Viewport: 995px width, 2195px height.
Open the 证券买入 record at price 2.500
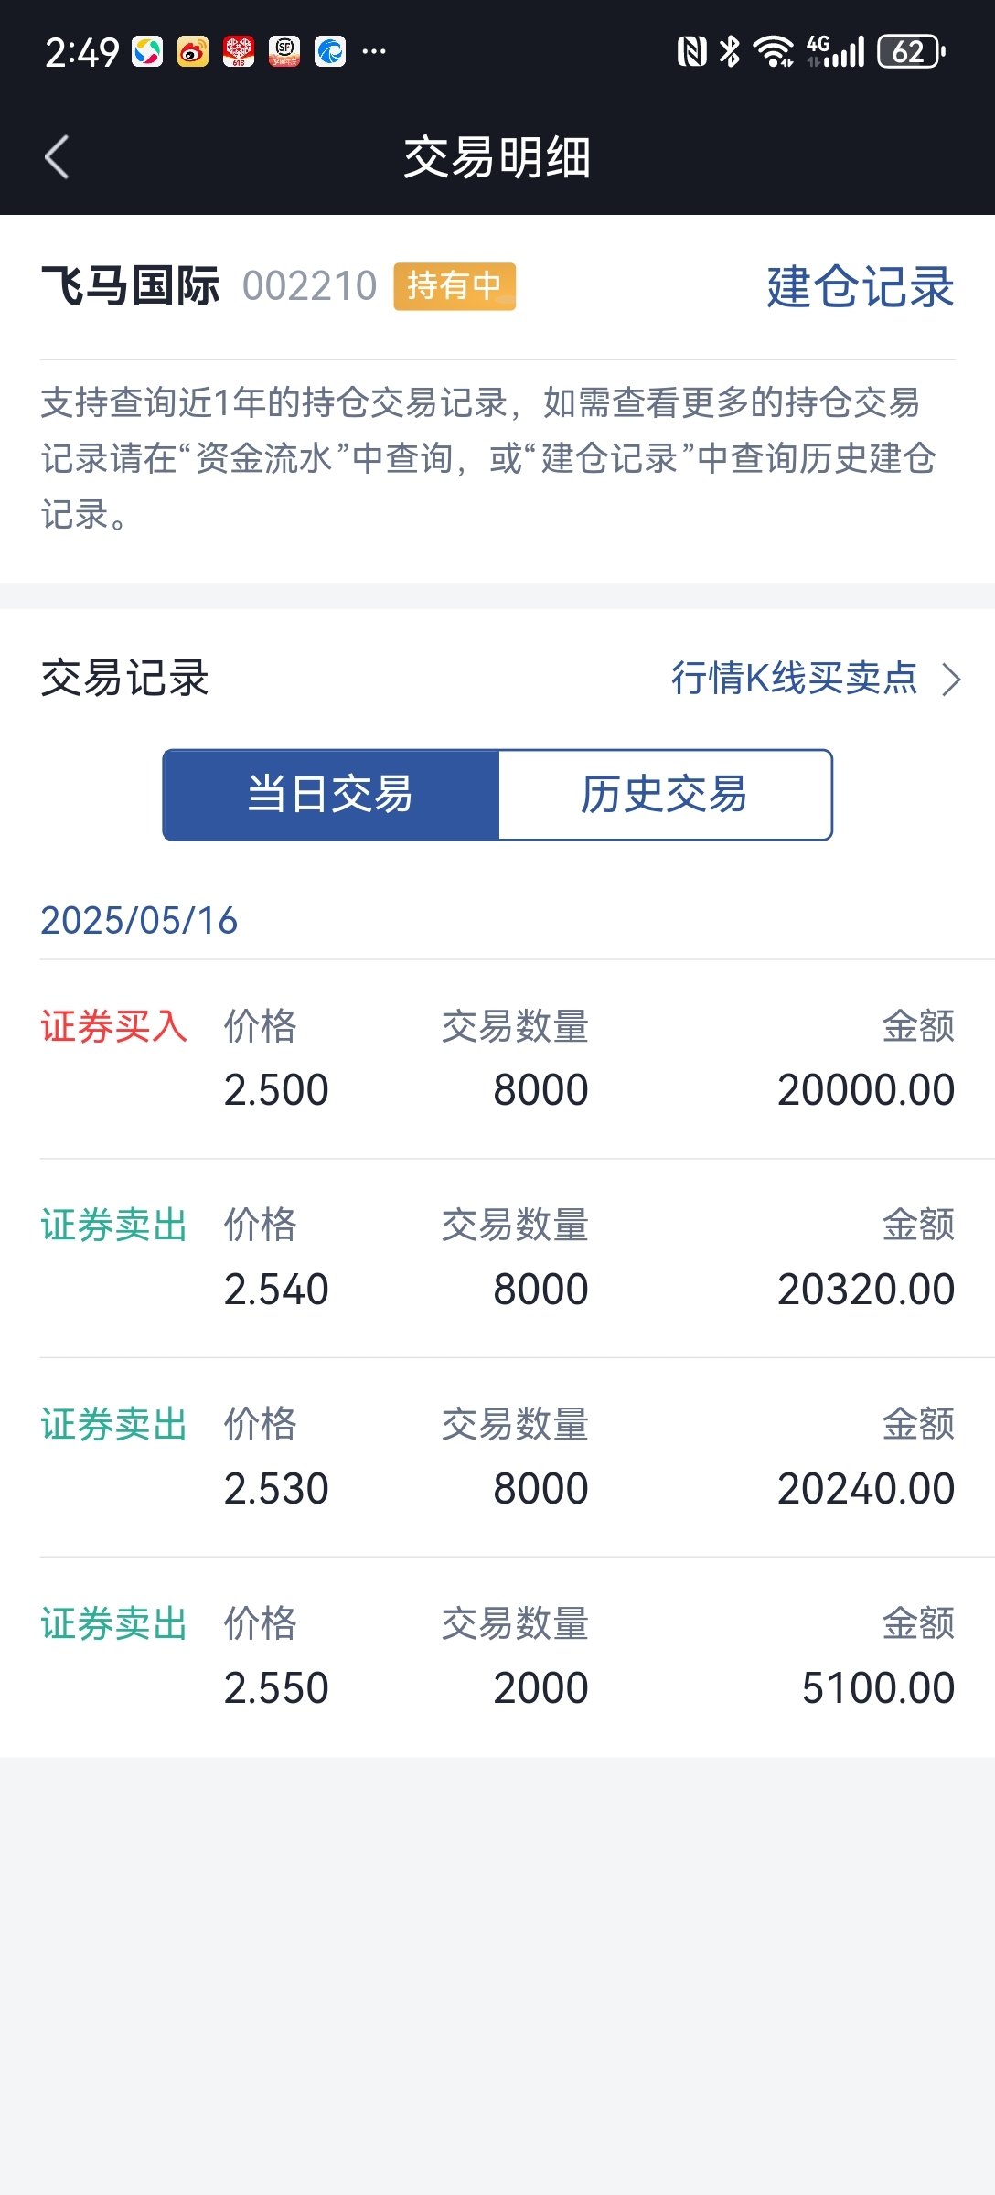(497, 1059)
